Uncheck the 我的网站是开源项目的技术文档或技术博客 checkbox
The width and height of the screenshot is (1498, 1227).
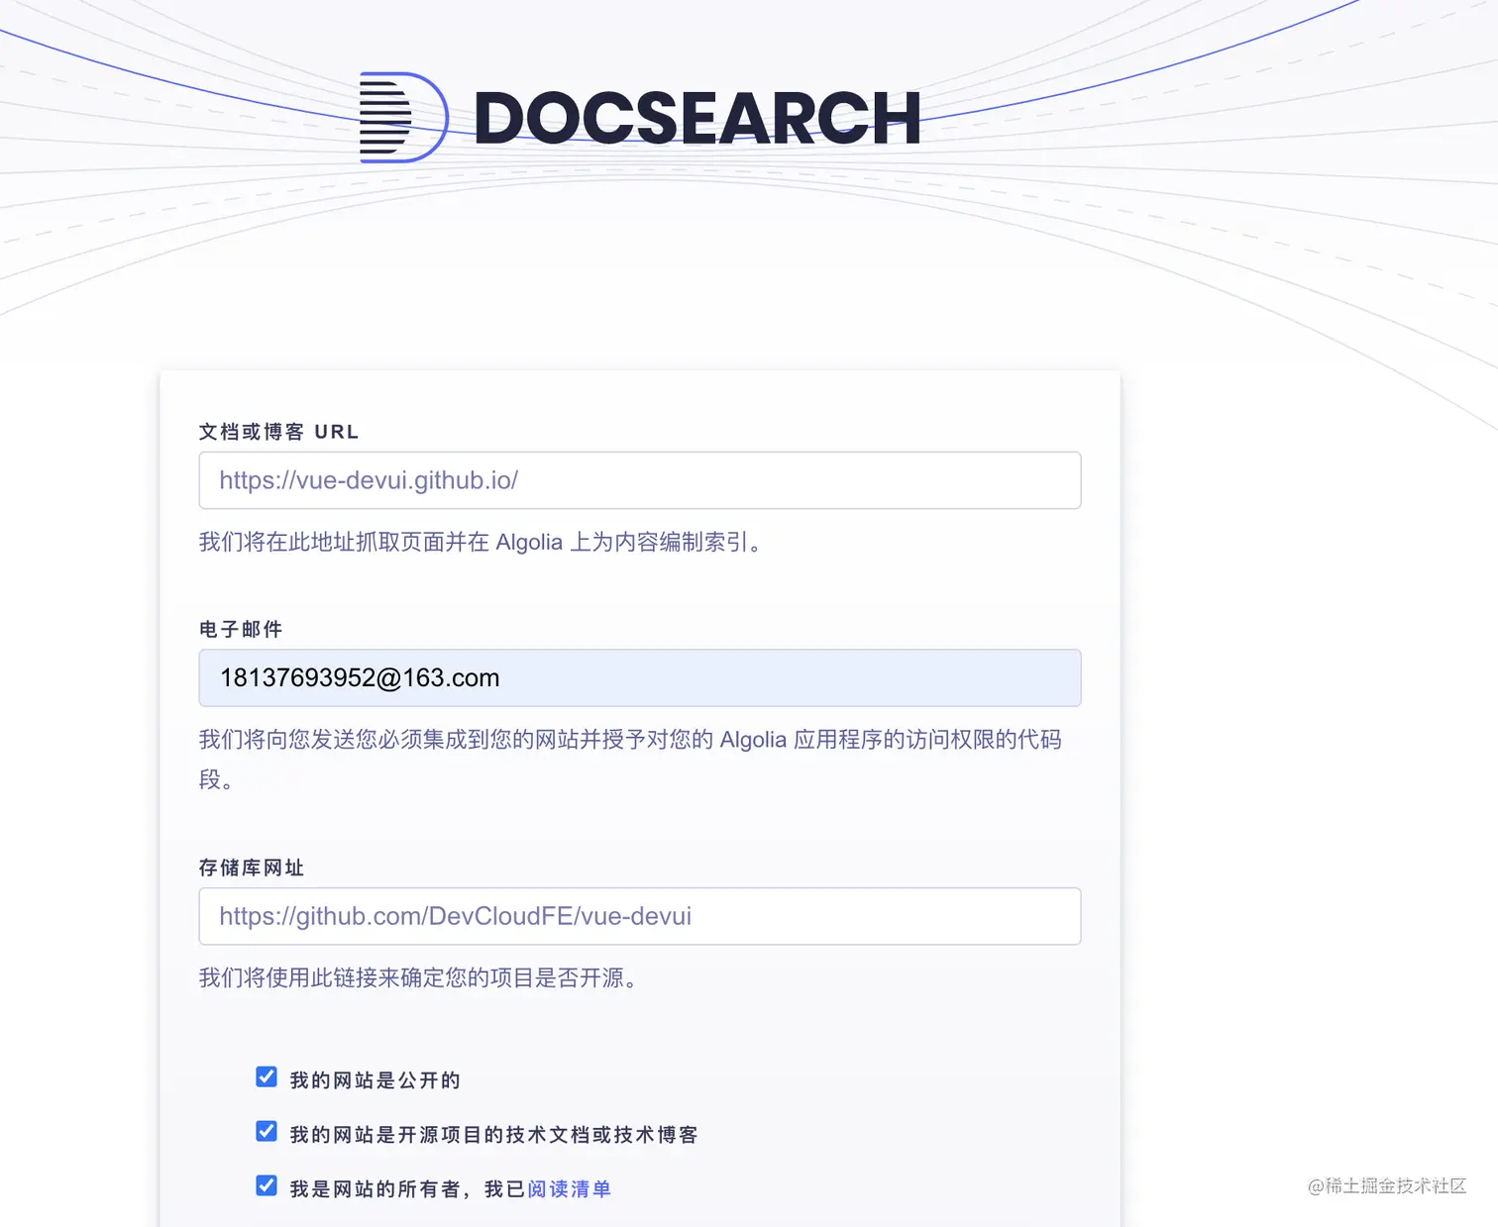267,1131
